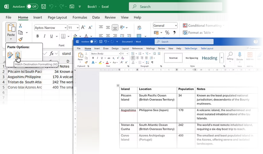Apply the Word Heading style
Viewport: 263px width, 154px height.
coord(209,58)
